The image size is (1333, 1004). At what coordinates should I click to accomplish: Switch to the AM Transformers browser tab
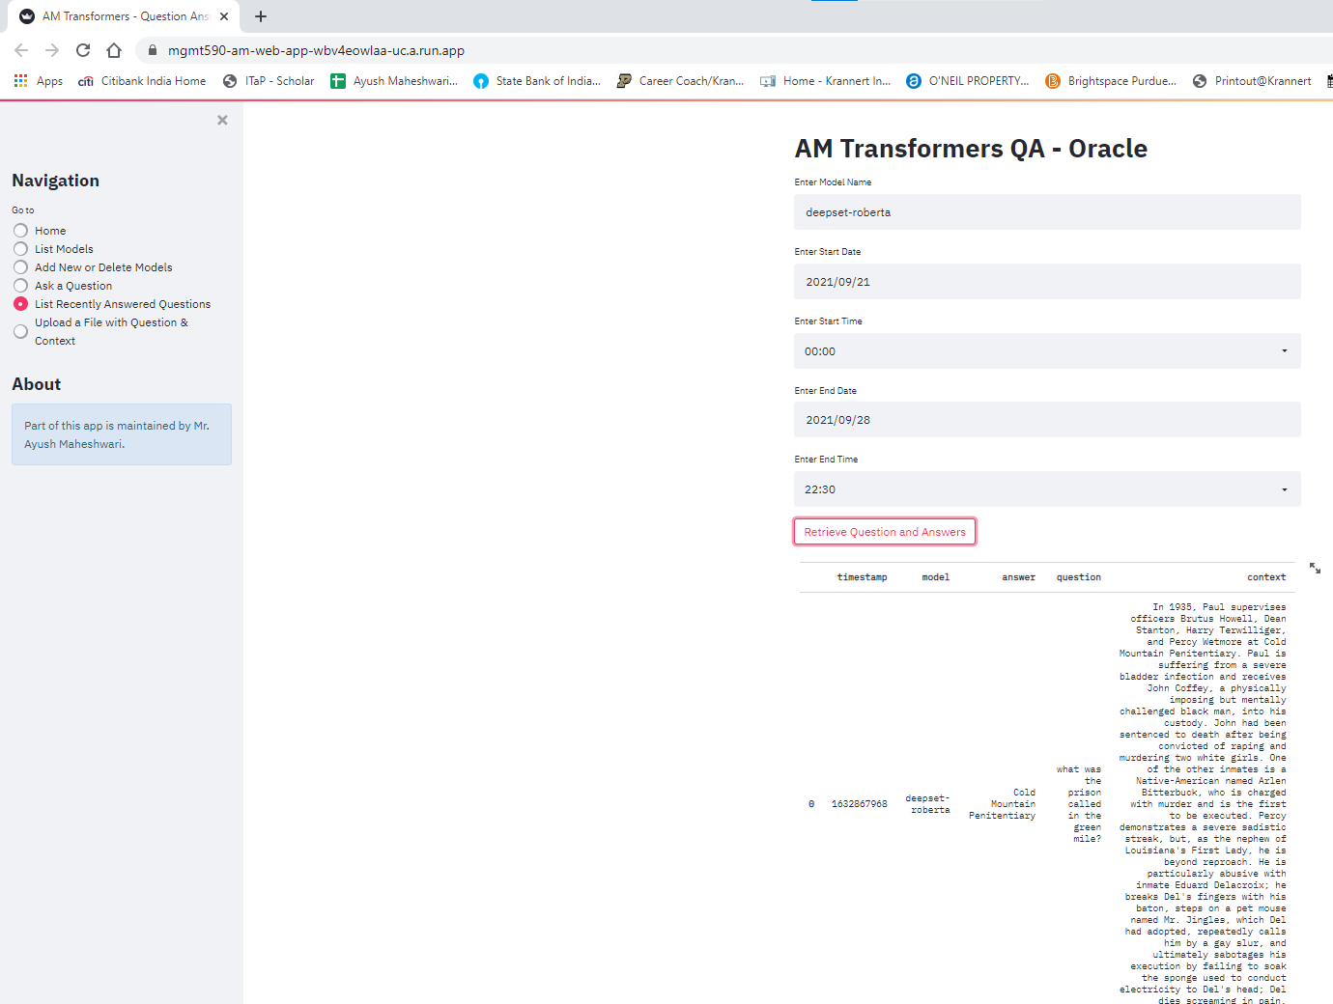(121, 16)
